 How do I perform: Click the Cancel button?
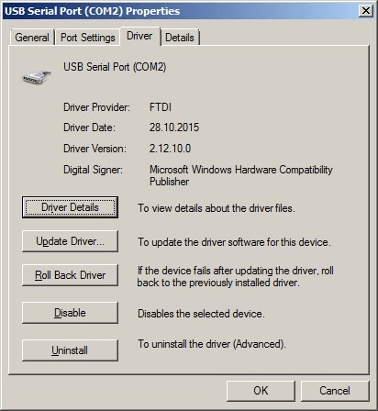[335, 391]
